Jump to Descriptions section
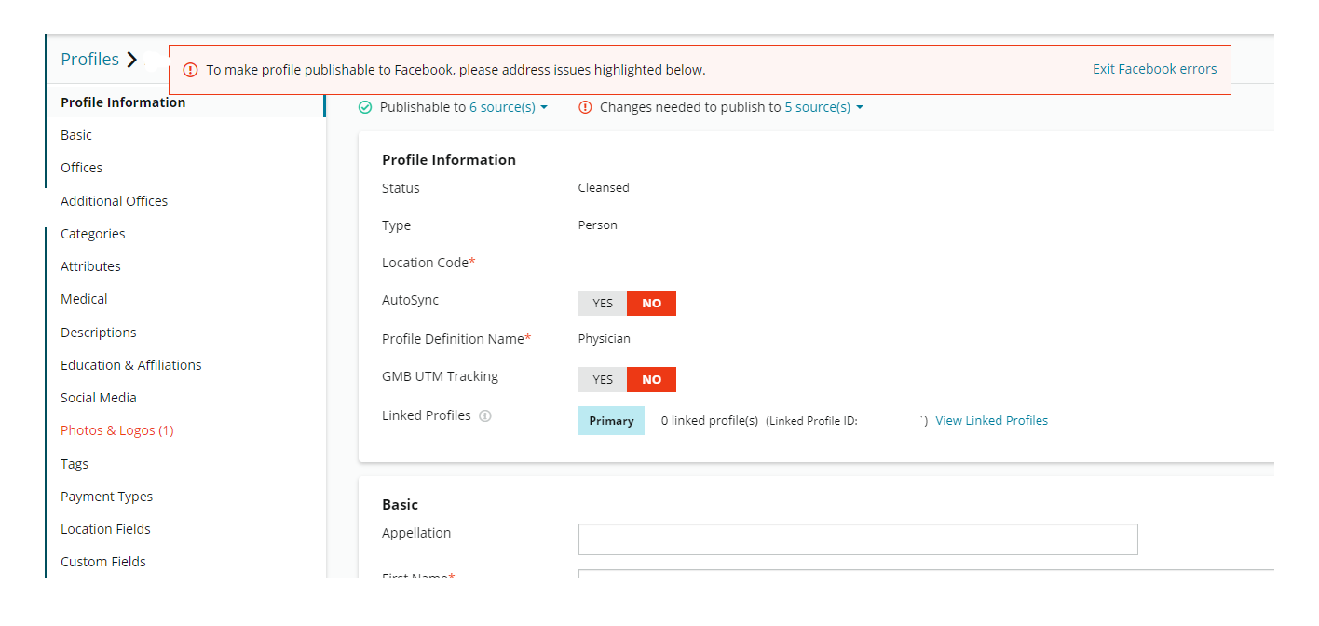Screen dimensions: 1319x626 click(99, 333)
